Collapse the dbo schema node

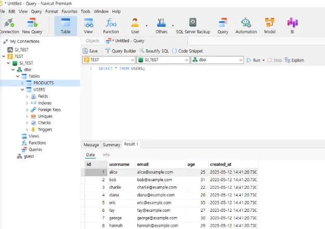[x=13, y=70]
